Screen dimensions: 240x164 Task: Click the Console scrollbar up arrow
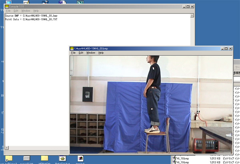pos(192,16)
